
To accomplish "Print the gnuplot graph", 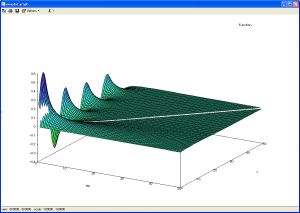I will pos(10,11).
